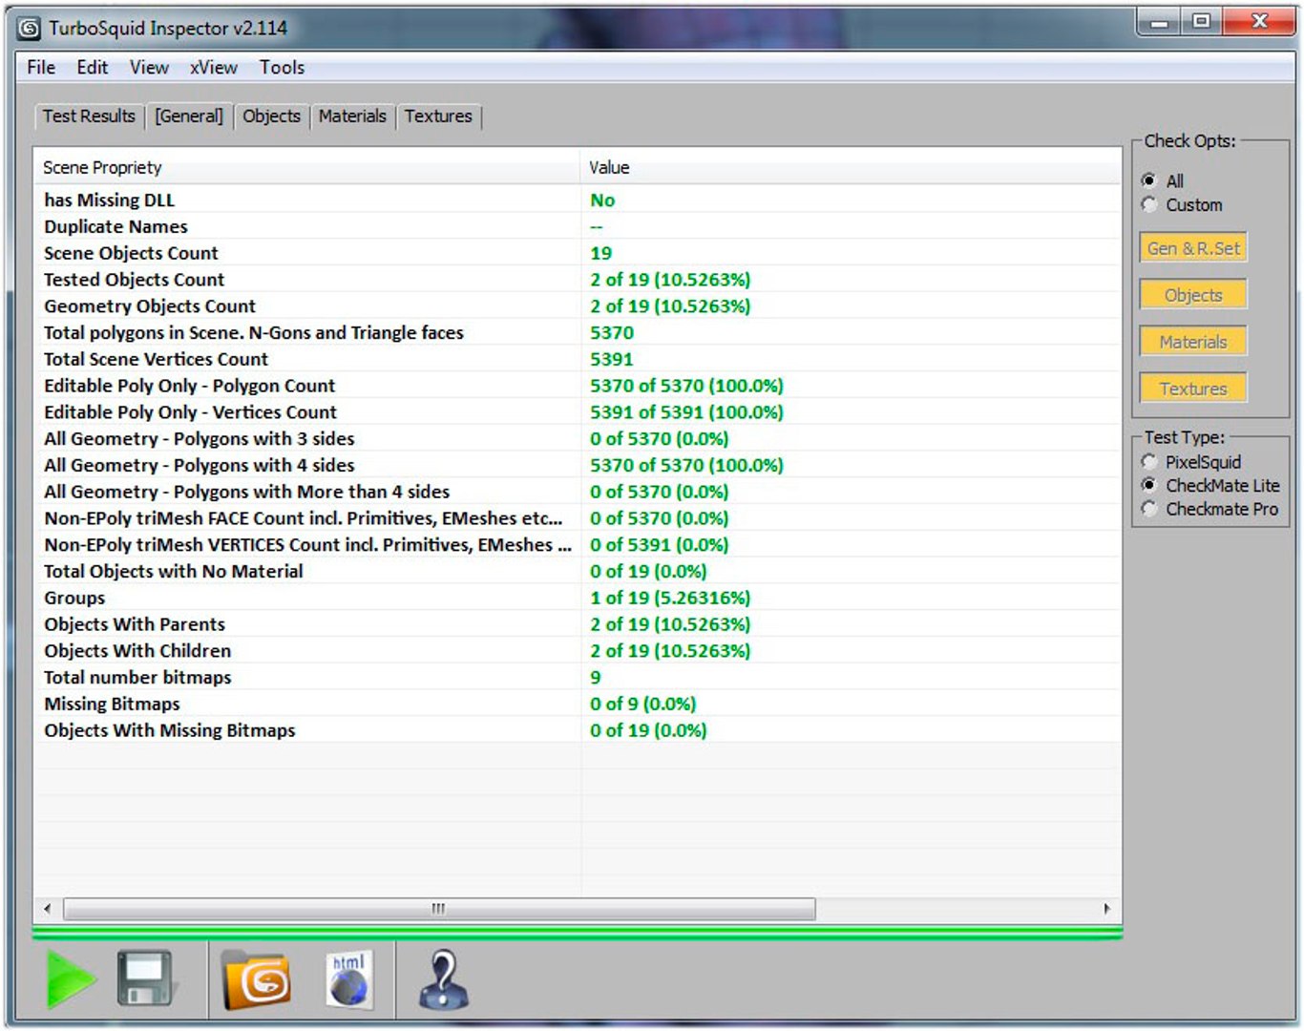Image resolution: width=1304 pixels, height=1031 pixels.
Task: Click the '1 of 19 (5.26316%)' value
Action: point(670,598)
